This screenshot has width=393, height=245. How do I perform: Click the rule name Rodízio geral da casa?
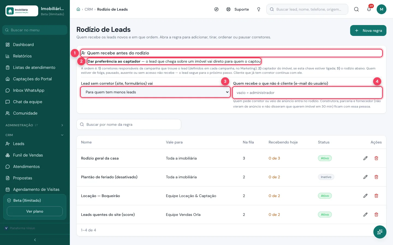pos(100,158)
